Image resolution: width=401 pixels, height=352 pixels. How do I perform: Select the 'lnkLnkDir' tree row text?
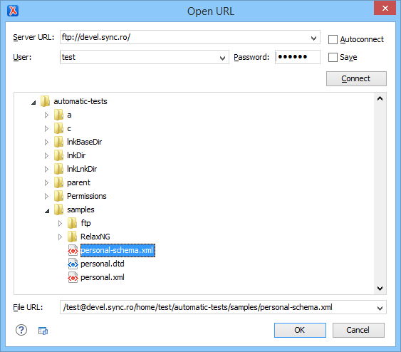pyautogui.click(x=82, y=169)
